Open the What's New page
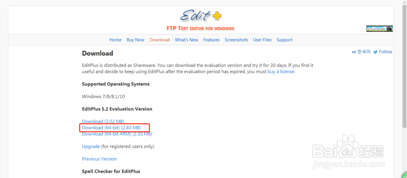 [x=186, y=40]
